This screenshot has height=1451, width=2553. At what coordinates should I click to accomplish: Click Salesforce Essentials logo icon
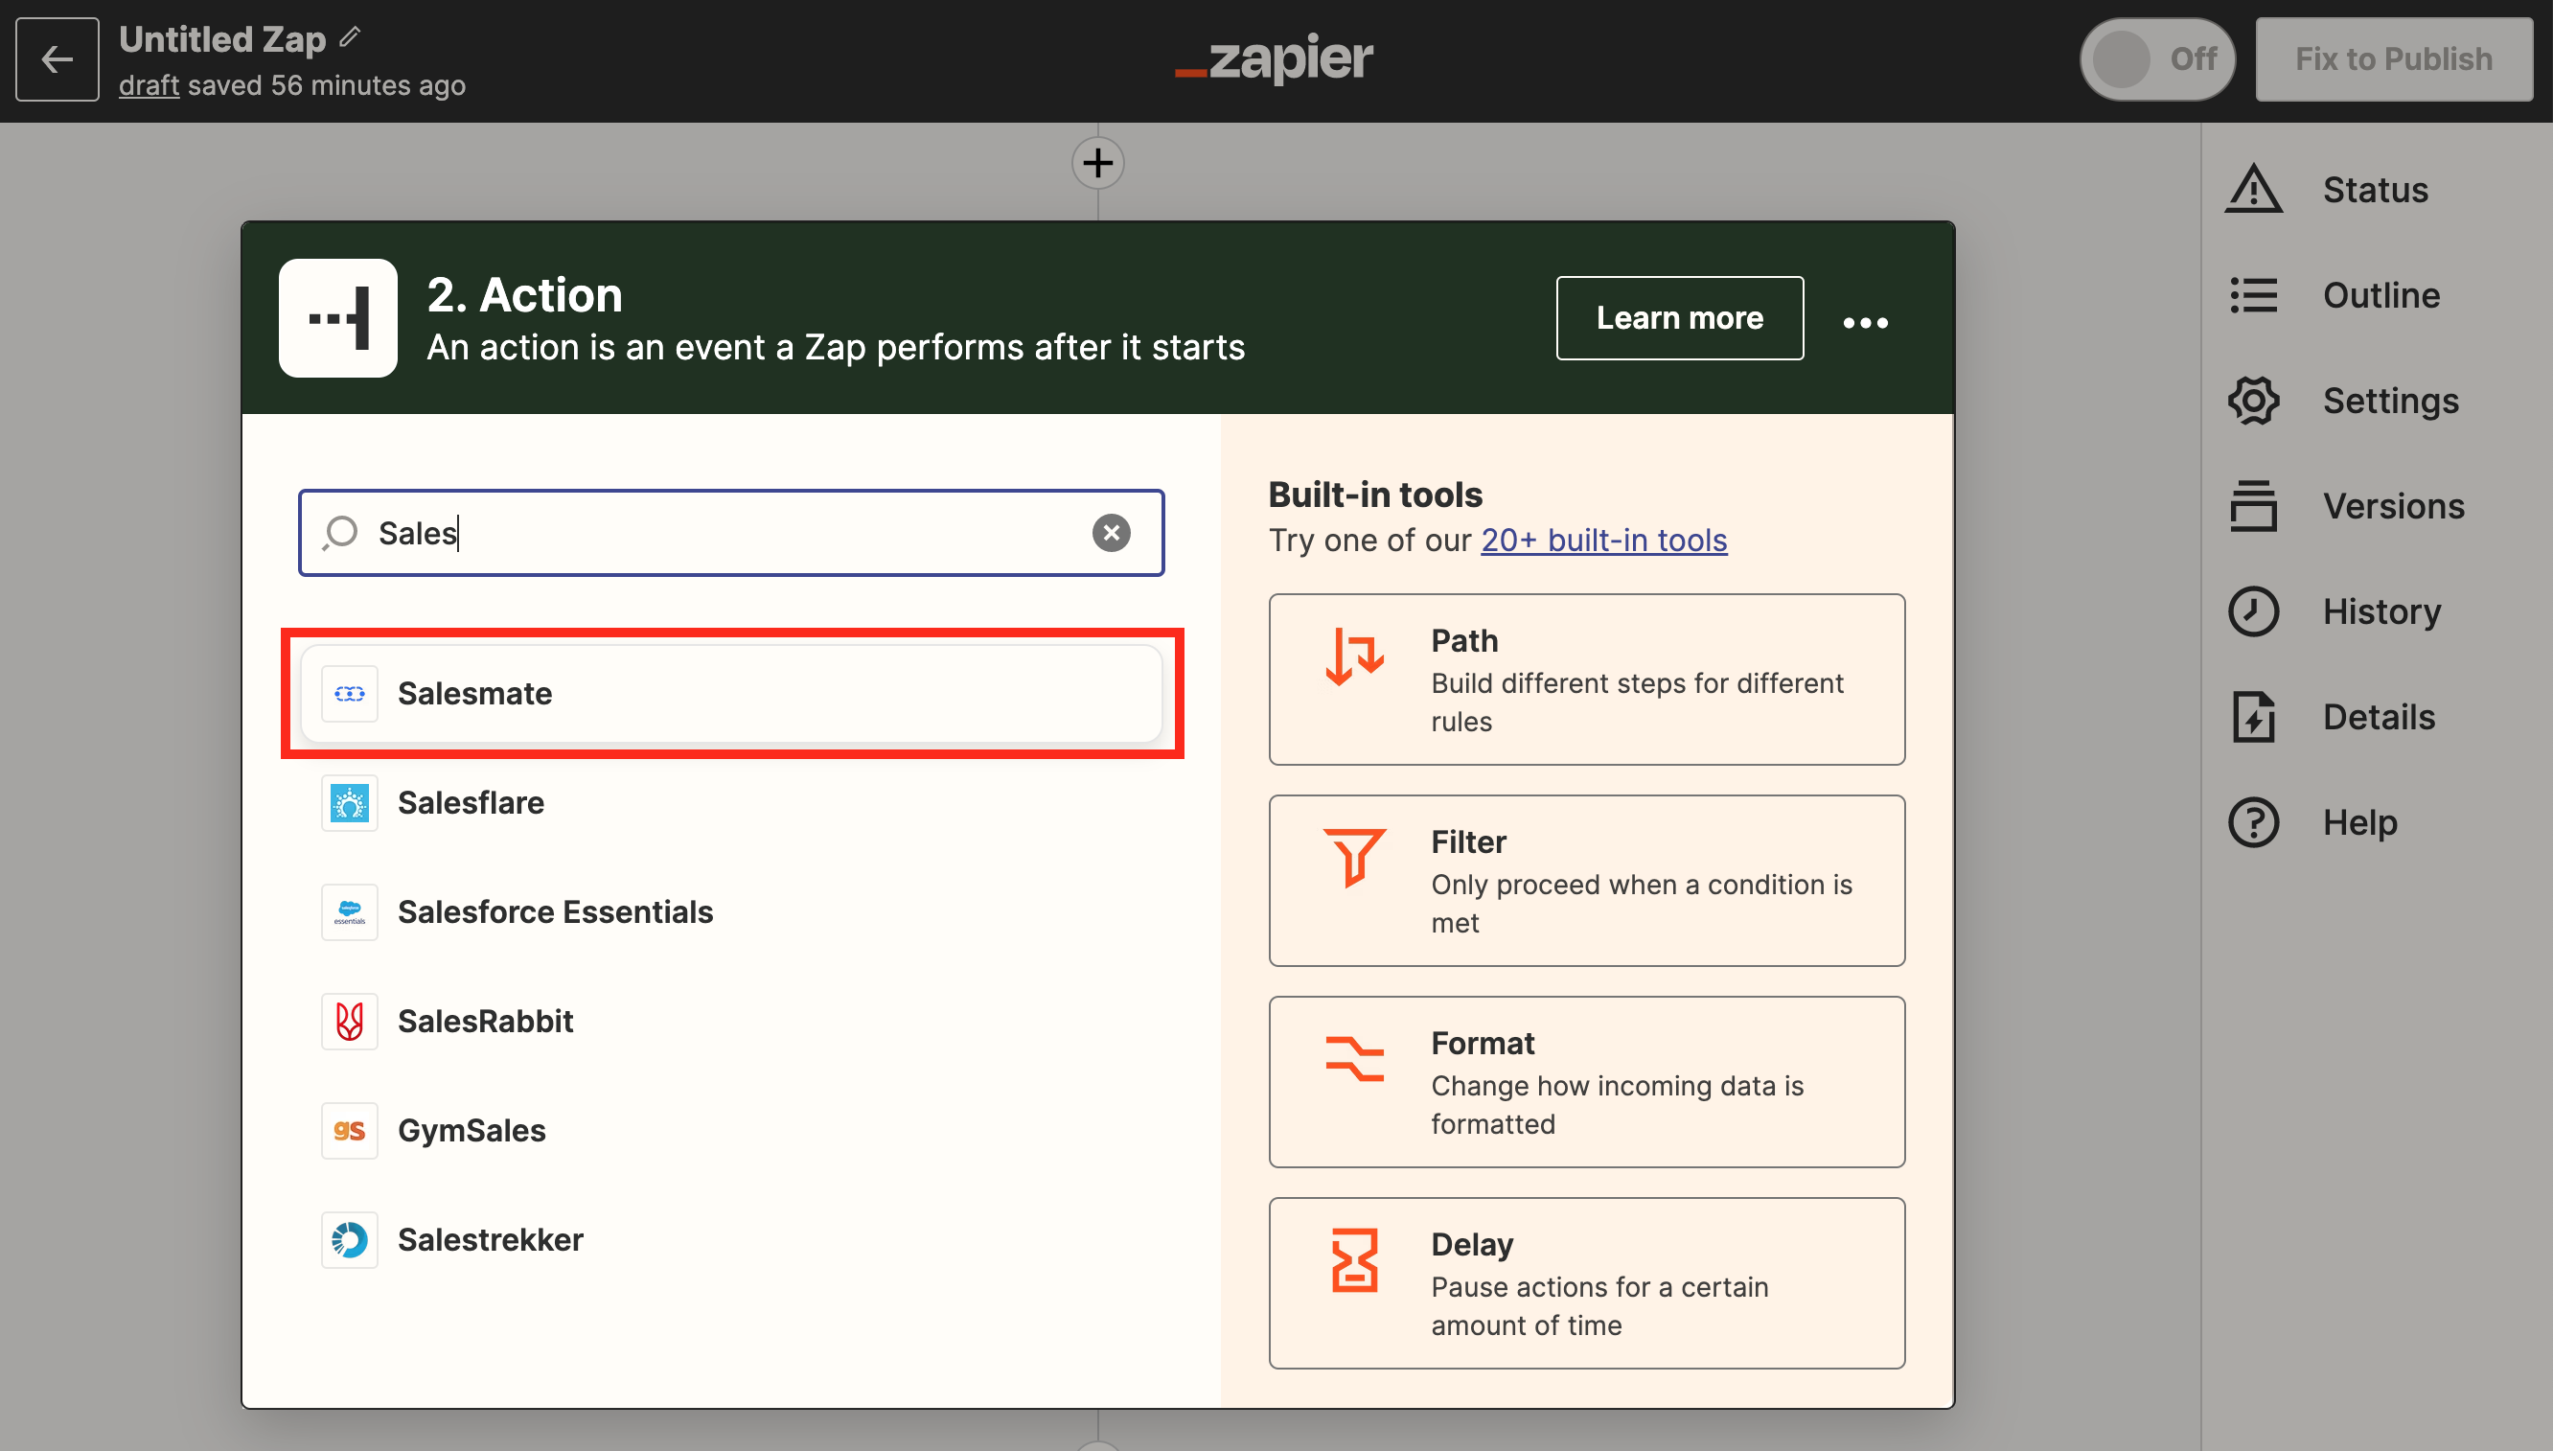coord(349,911)
